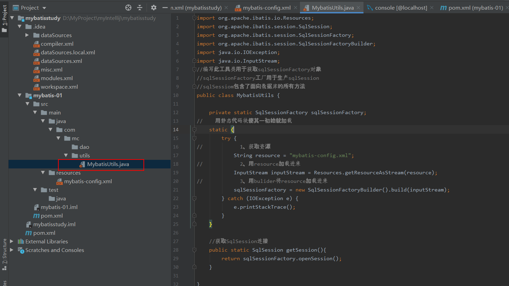Click fold marker next to getSession method
Image resolution: width=509 pixels, height=286 pixels.
[194, 250]
